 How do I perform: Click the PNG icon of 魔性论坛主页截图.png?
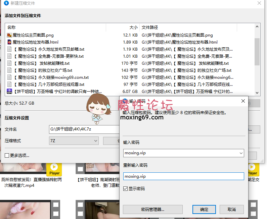point(9,35)
